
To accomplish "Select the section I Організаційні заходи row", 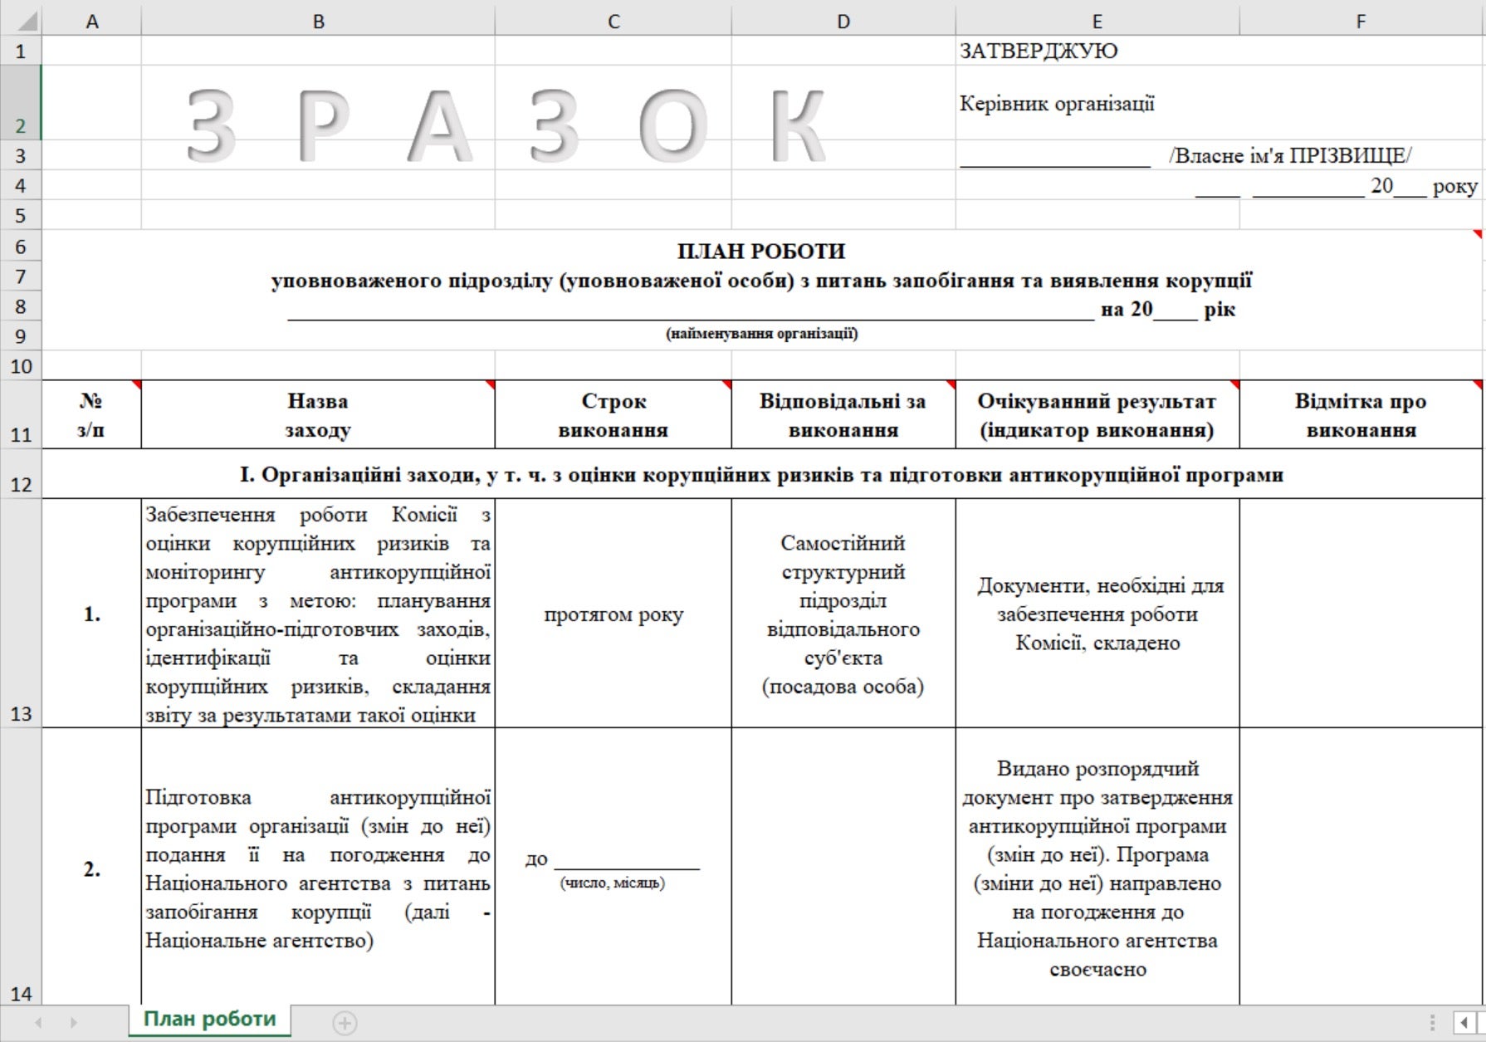I will [x=761, y=475].
